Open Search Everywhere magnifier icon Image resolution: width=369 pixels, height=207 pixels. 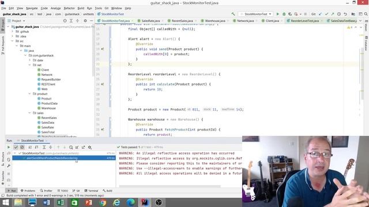click(x=366, y=14)
